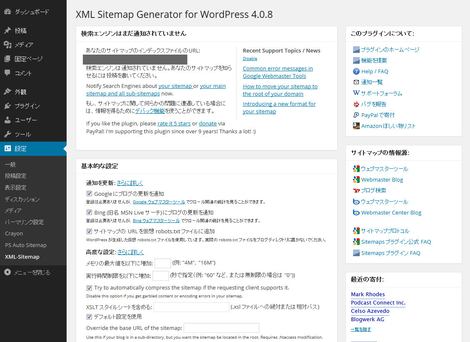The width and height of the screenshot is (470, 342).
Task: Click the media icon next to メディア
Action: [x=7, y=45]
